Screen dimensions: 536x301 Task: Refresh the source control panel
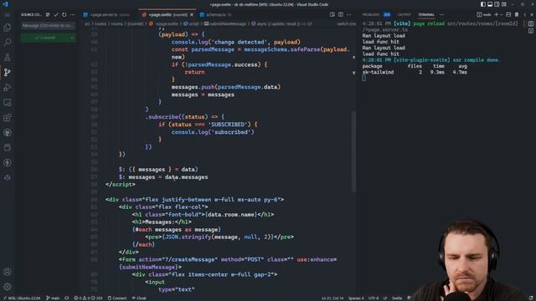point(64,15)
